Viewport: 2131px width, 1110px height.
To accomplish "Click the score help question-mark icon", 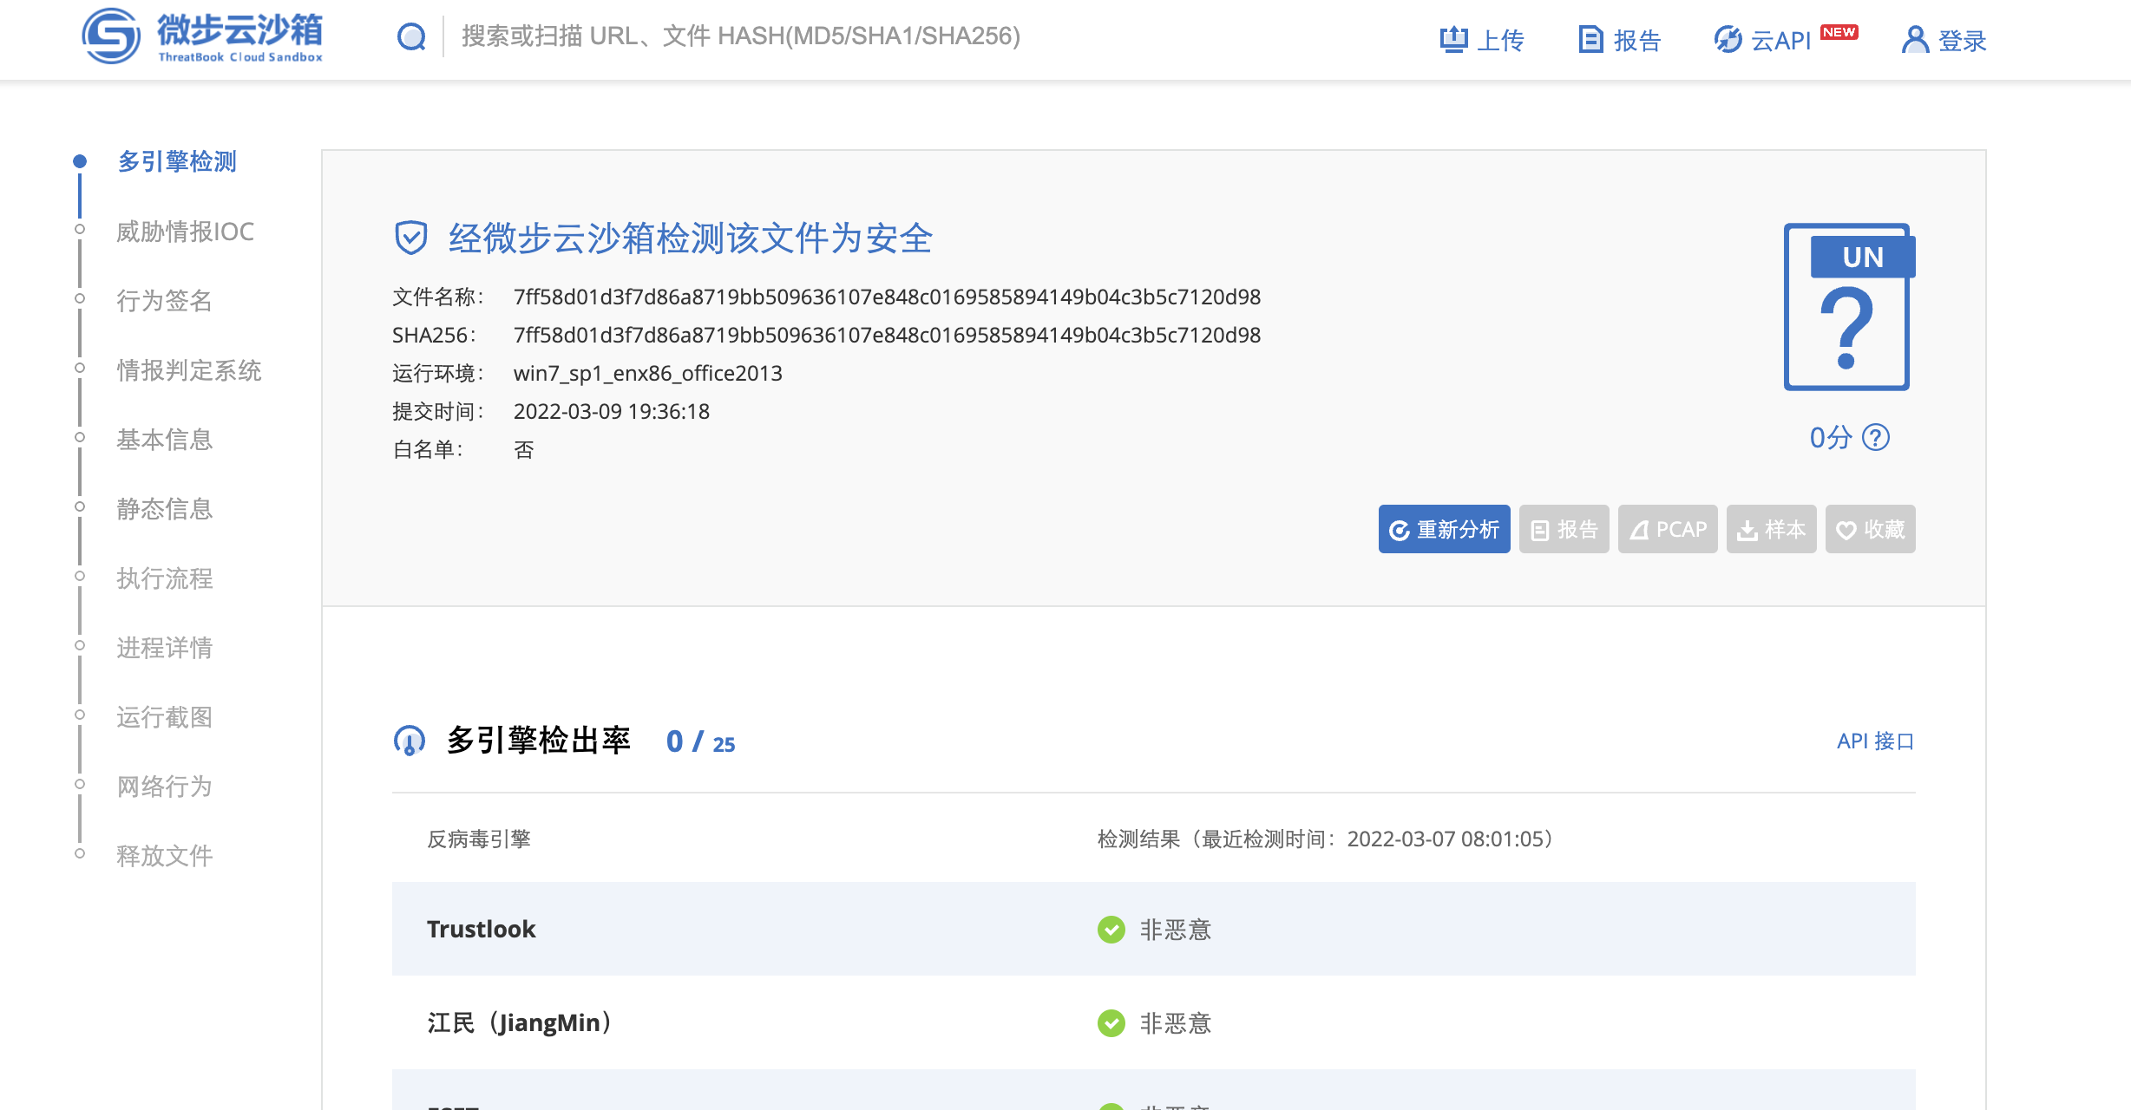I will click(x=1876, y=438).
